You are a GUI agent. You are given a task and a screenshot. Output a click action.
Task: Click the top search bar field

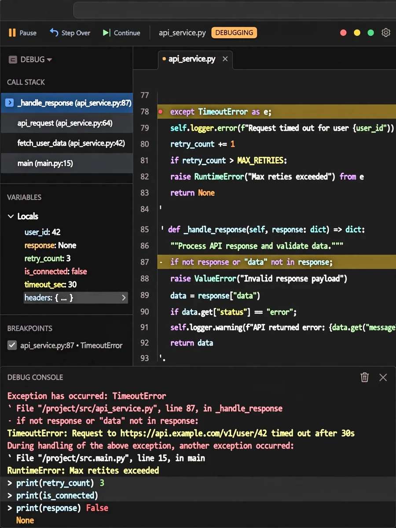235,9
